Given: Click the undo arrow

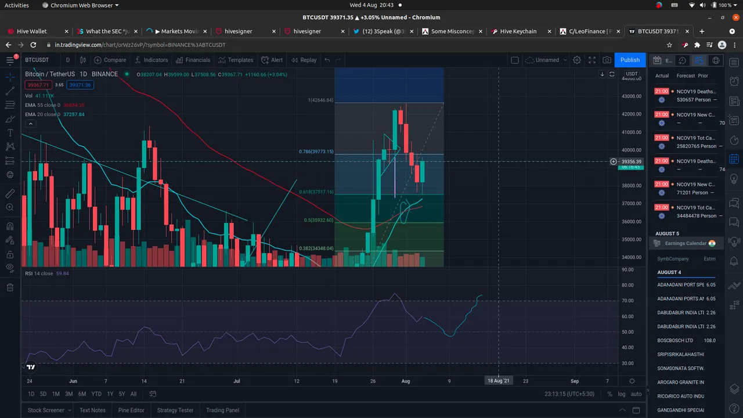Looking at the screenshot, I should tap(327, 60).
